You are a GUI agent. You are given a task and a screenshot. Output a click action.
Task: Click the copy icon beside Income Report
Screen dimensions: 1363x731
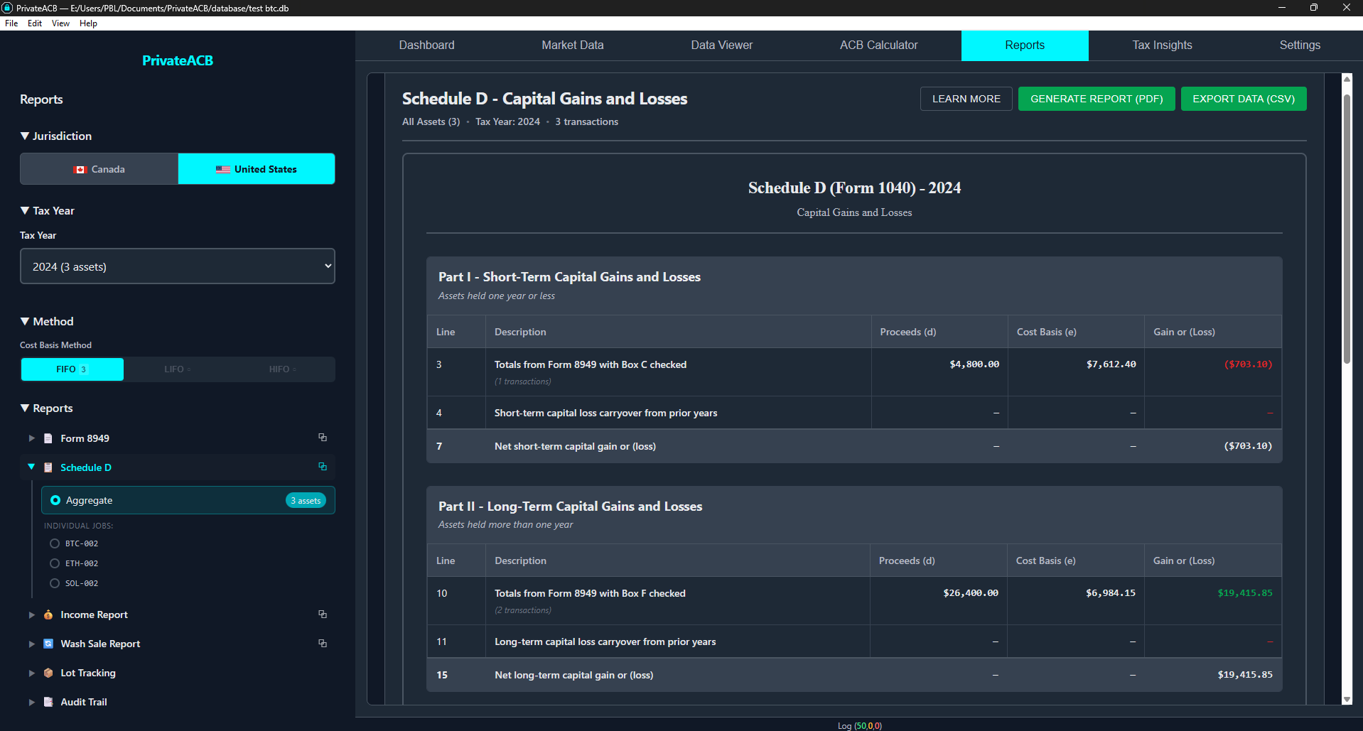click(x=323, y=614)
